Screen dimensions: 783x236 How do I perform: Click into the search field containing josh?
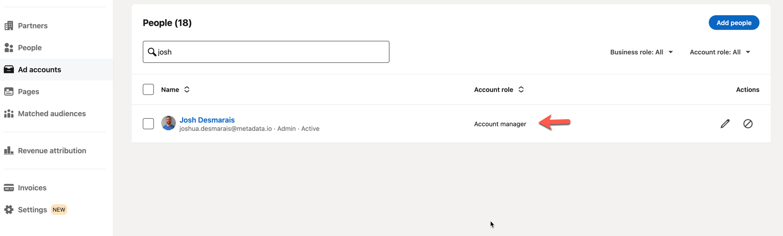point(271,52)
